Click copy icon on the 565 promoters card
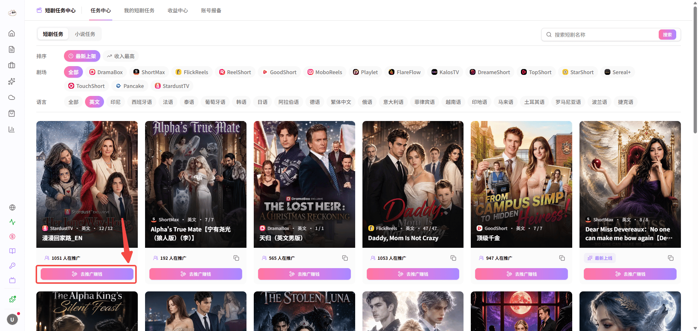698x331 pixels. tap(345, 258)
